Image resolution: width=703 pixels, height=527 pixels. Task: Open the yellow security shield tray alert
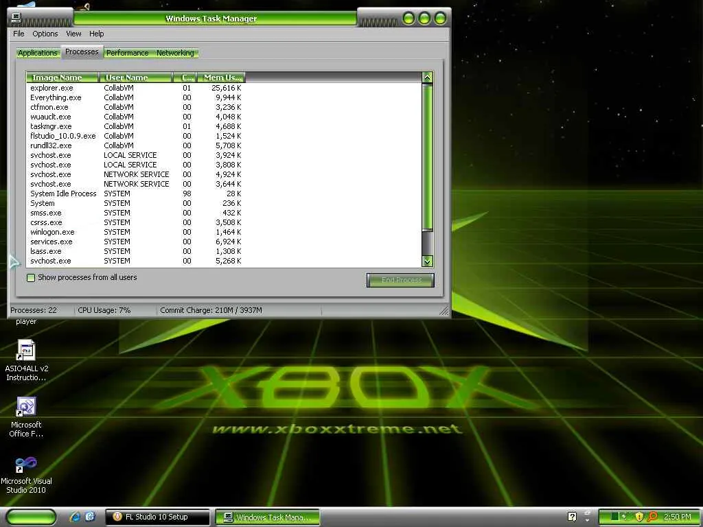point(640,517)
